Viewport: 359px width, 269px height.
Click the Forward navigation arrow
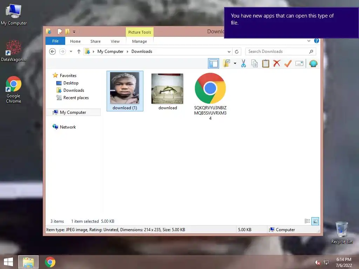coord(62,51)
